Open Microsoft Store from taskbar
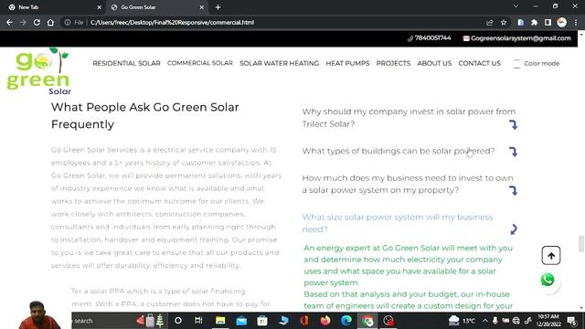The width and height of the screenshot is (585, 329). pos(262,321)
